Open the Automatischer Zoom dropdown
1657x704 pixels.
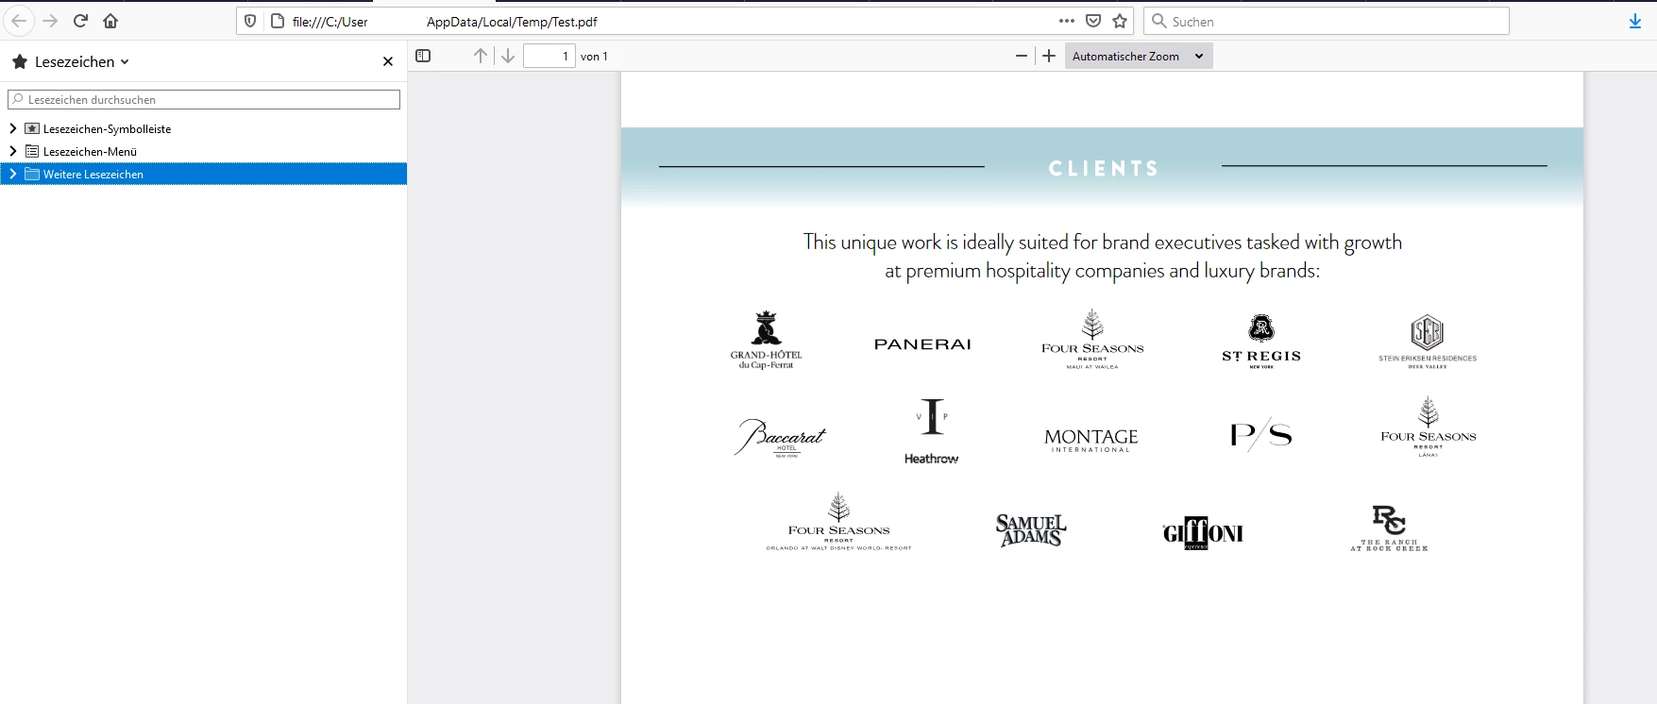(1139, 56)
